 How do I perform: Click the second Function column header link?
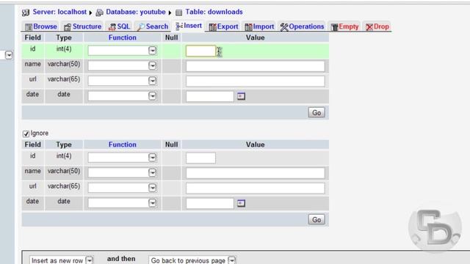coord(123,144)
